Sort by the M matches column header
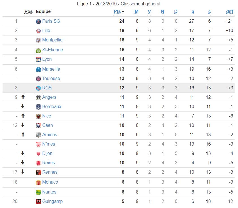Image resolution: width=238 pixels, height=208 pixels. tap(137, 12)
